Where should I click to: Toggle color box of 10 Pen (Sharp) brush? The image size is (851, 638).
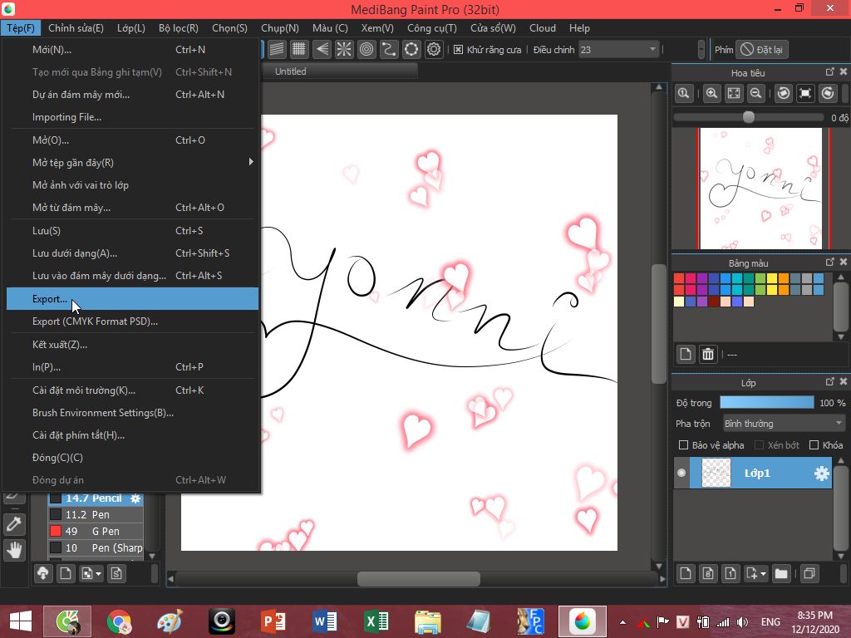(56, 547)
